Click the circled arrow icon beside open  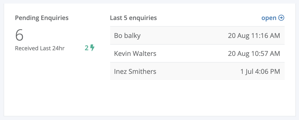click(x=281, y=18)
